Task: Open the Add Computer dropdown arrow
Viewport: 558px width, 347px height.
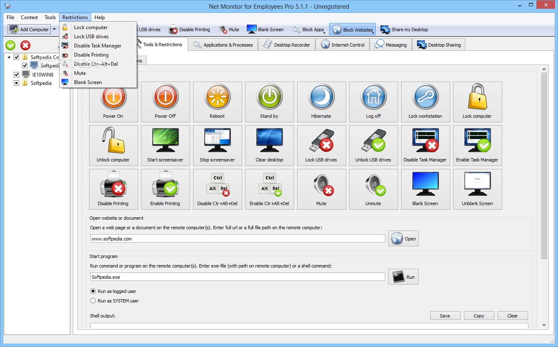Action: click(x=54, y=30)
